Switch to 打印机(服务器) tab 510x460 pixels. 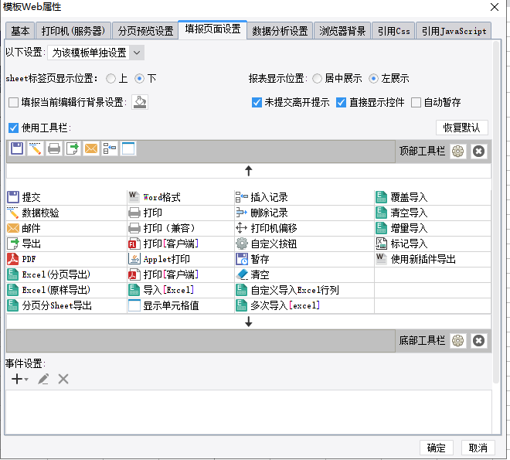(73, 31)
